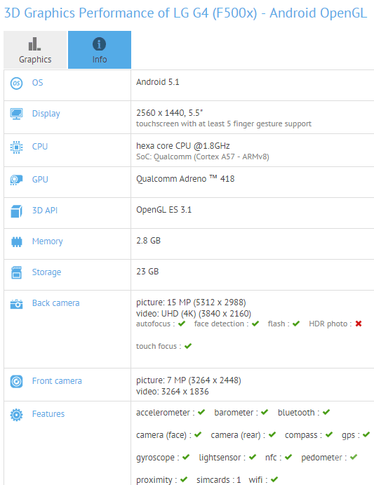Click the GPU label
Screen dimensions: 374x485
pos(40,180)
